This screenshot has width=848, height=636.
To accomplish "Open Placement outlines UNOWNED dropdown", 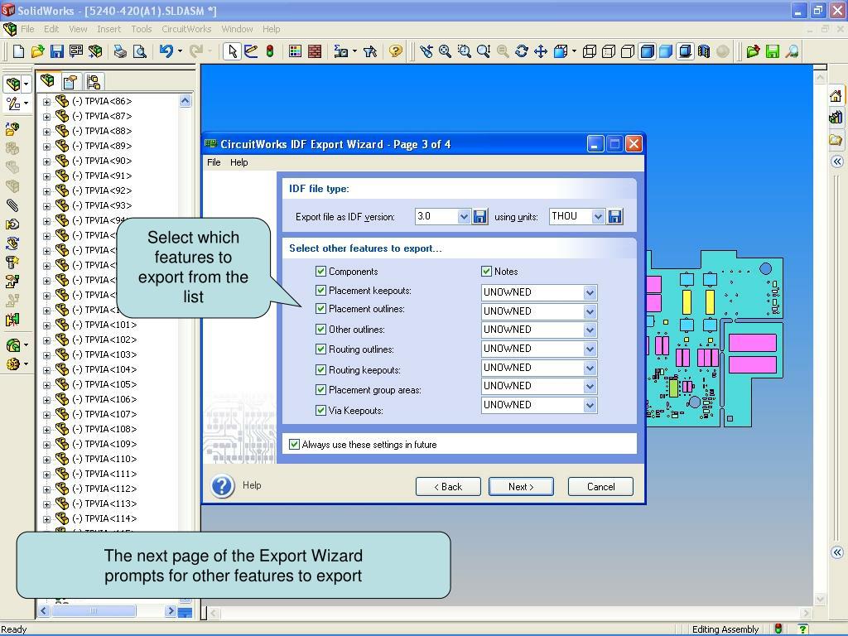I will tap(590, 311).
